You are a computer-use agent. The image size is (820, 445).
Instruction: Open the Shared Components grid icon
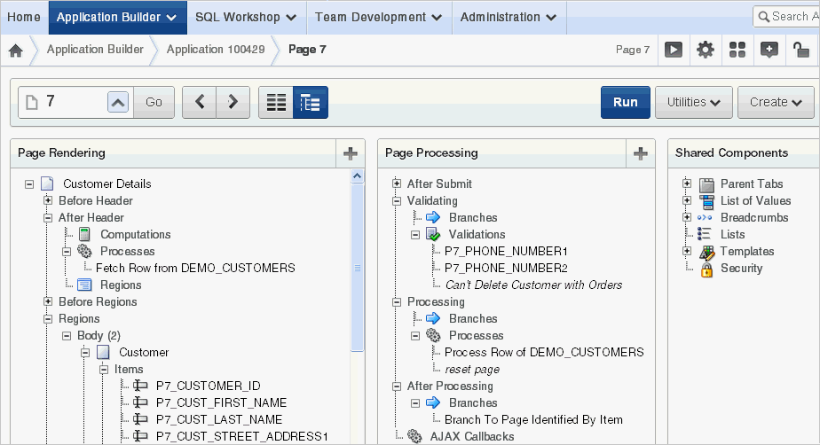[x=737, y=50]
